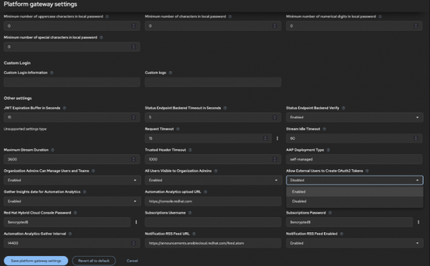Viewport: 430px width, 266px height.
Task: Open kebab menu beside Request Timeout field
Action: point(277,138)
